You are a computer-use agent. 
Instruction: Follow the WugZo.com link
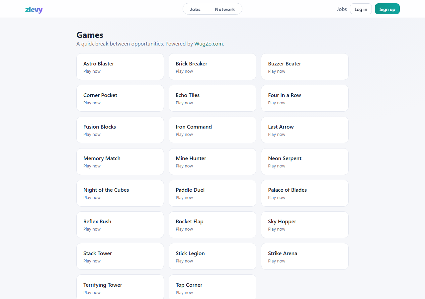click(209, 44)
